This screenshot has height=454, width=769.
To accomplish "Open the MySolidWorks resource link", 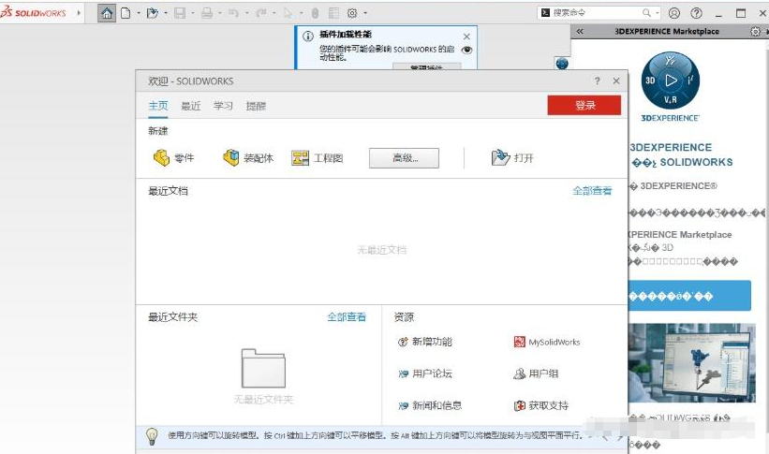I will coord(547,342).
